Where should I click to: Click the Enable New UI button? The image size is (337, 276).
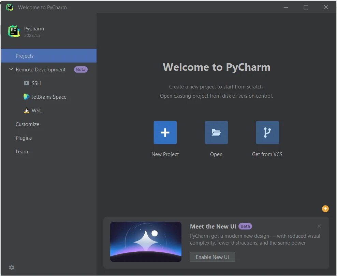pos(213,257)
